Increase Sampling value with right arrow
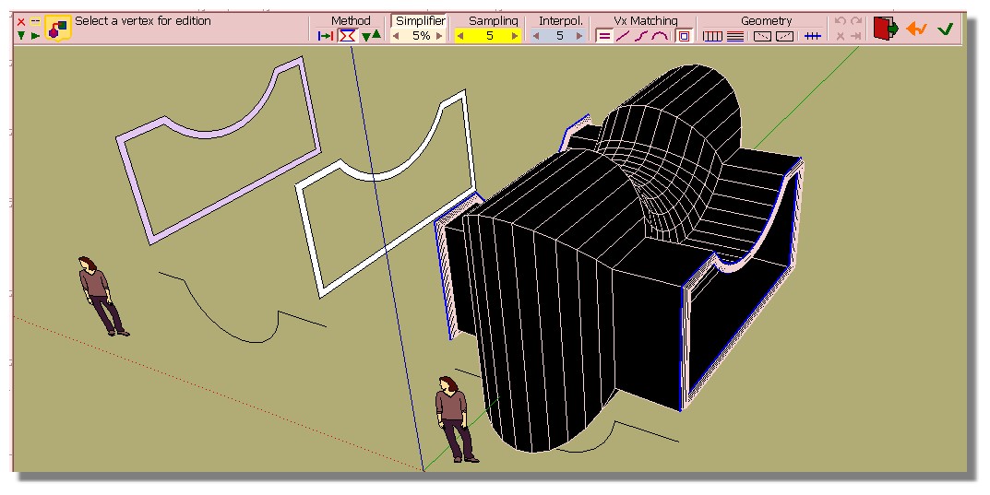990x495 pixels. click(515, 36)
